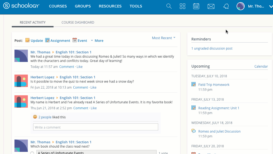The height and width of the screenshot is (154, 273).
Task: Open the 1 ungraded discussion post reminder
Action: tap(212, 48)
